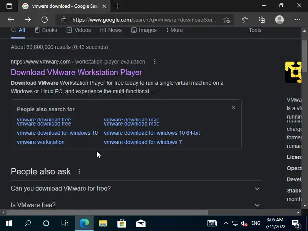Open options menu for vmware.com result
Viewport: 308px width, 231px height.
tap(155, 62)
